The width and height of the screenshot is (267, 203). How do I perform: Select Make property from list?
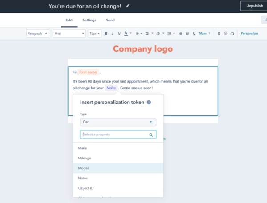click(118, 148)
